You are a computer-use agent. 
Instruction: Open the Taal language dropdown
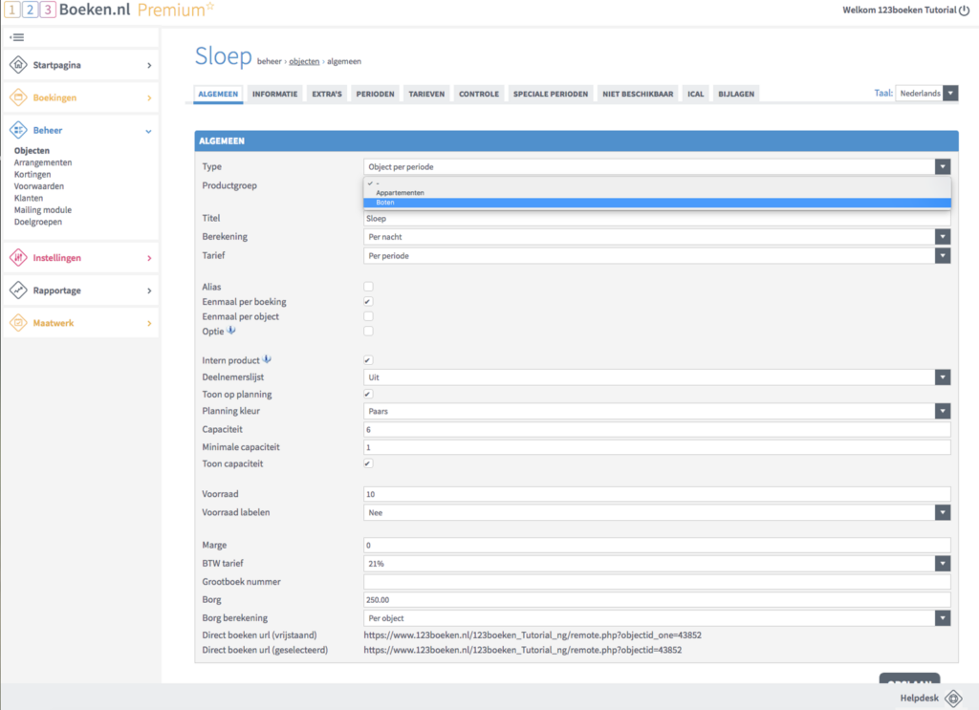[926, 93]
